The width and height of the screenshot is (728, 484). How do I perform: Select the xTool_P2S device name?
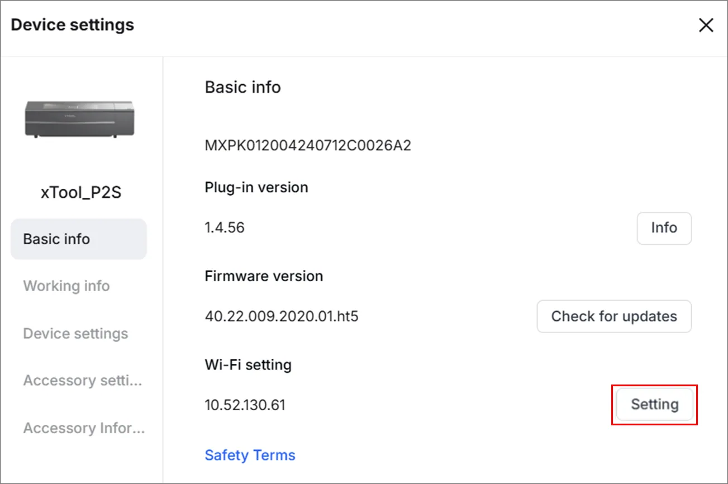click(x=81, y=193)
